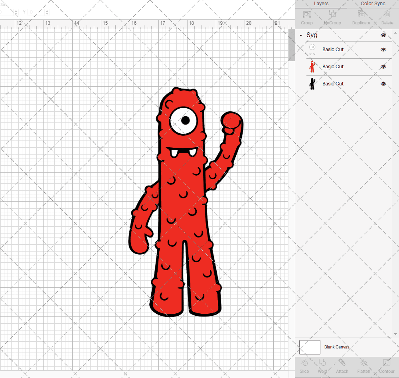
Task: Hide the black silhouette Basic Cut layer
Action: tap(383, 84)
